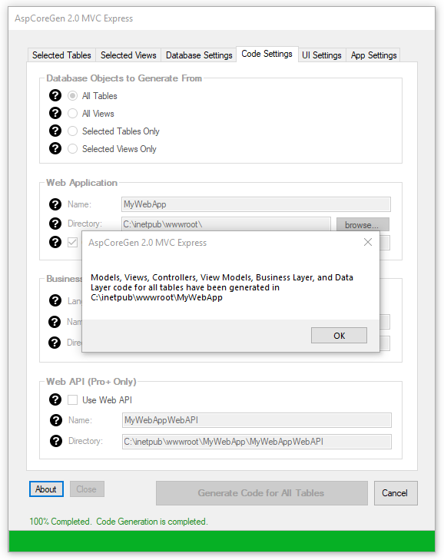This screenshot has height=560, width=444.
Task: Click the About button
Action: [46, 489]
